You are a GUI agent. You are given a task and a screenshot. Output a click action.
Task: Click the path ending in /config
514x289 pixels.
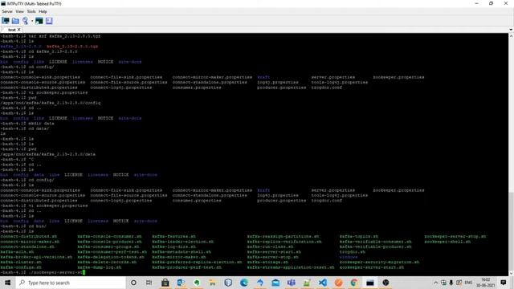click(x=51, y=103)
